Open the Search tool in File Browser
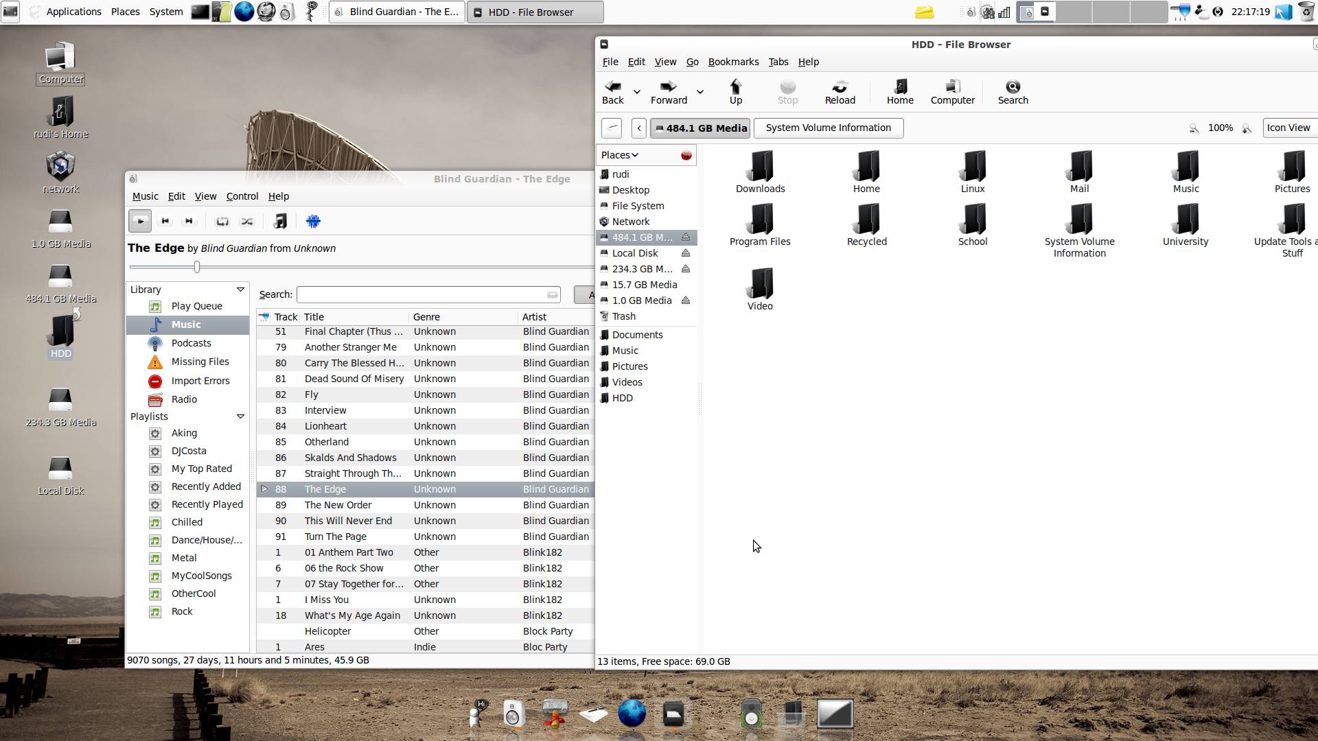 click(1013, 92)
